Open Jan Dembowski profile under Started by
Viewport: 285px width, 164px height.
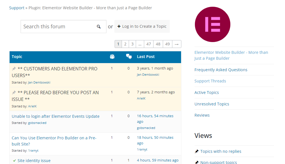(39, 82)
